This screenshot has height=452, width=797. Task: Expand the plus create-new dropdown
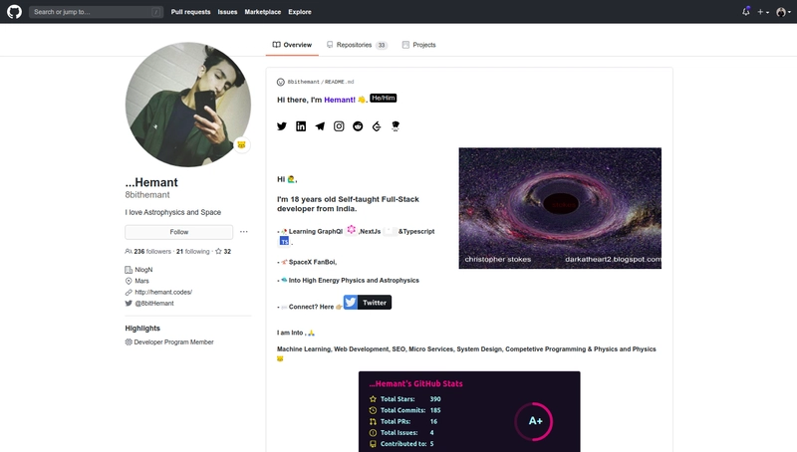763,12
